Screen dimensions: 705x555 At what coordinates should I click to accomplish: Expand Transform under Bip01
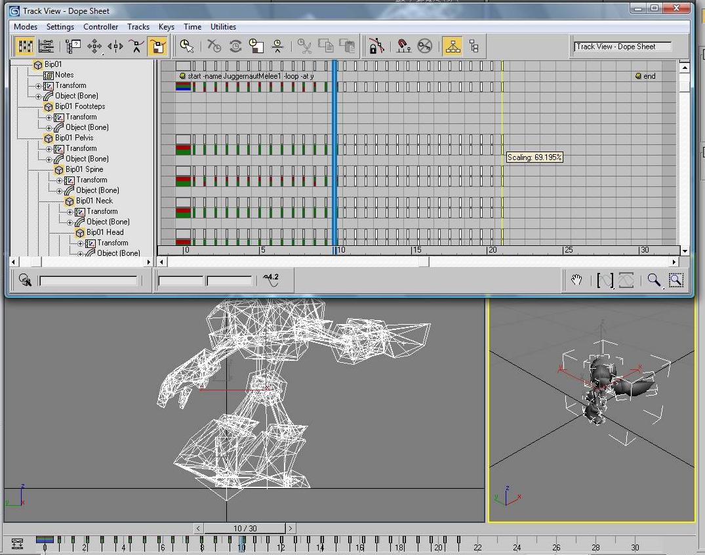click(x=38, y=86)
